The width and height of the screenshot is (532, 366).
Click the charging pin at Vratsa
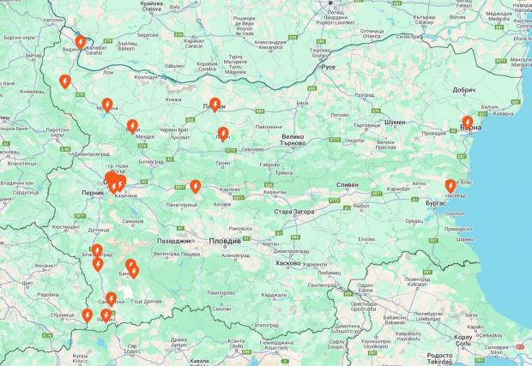pos(132,126)
